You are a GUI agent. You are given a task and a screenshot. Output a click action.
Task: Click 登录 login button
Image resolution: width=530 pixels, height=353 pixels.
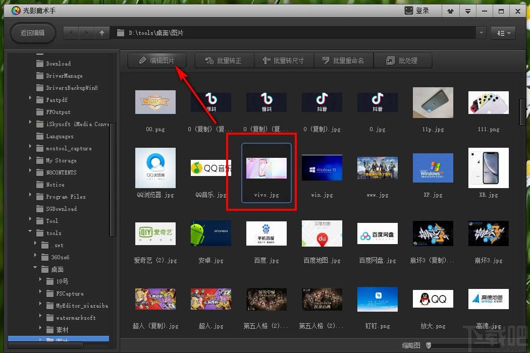[x=417, y=11]
